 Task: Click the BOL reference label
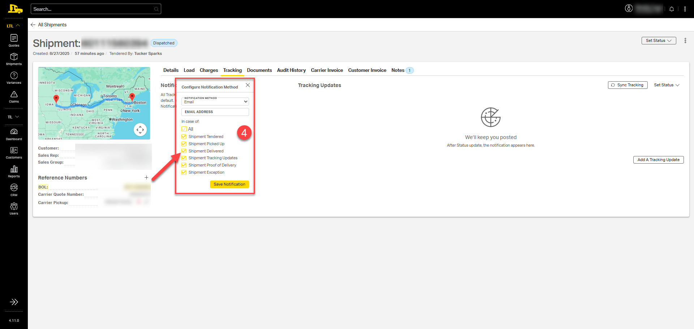pos(43,187)
